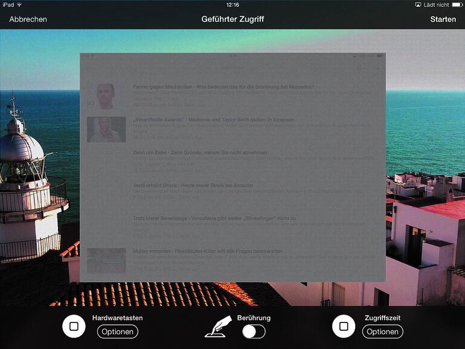
Task: Click the iPad carrier label
Action: (8, 5)
